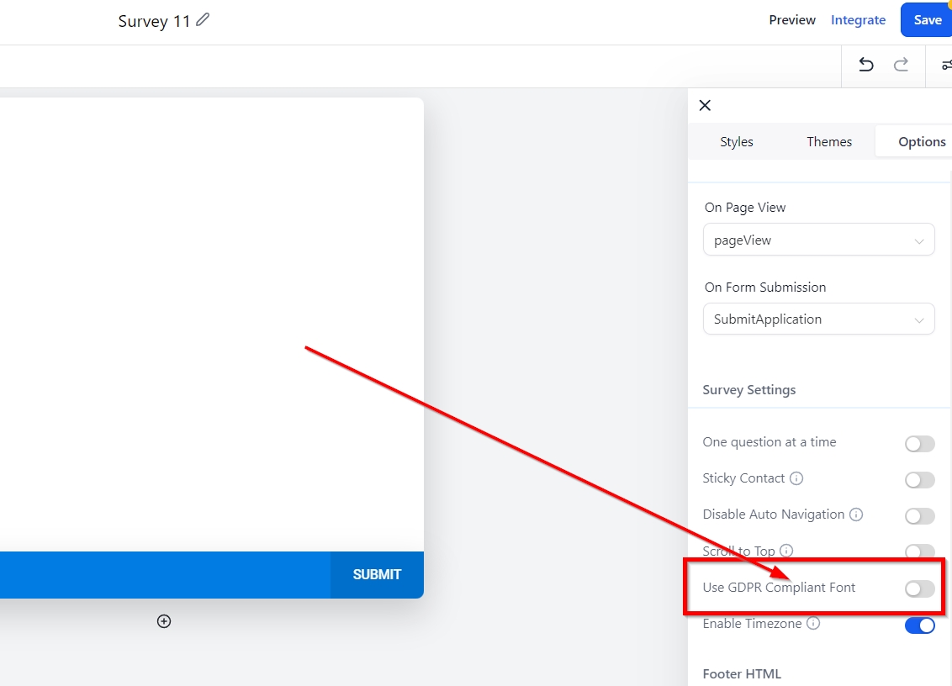
Task: Click the undo arrow icon
Action: 865,65
